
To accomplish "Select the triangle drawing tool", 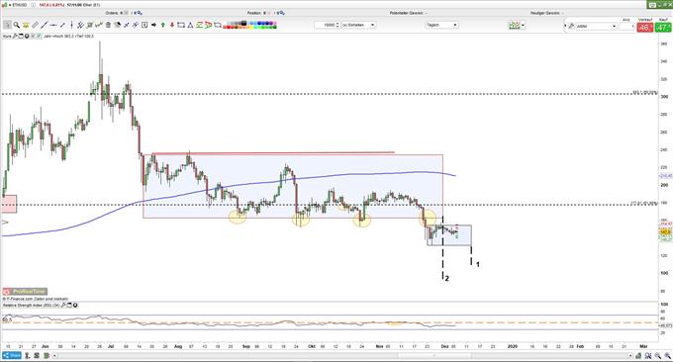I will tap(190, 25).
